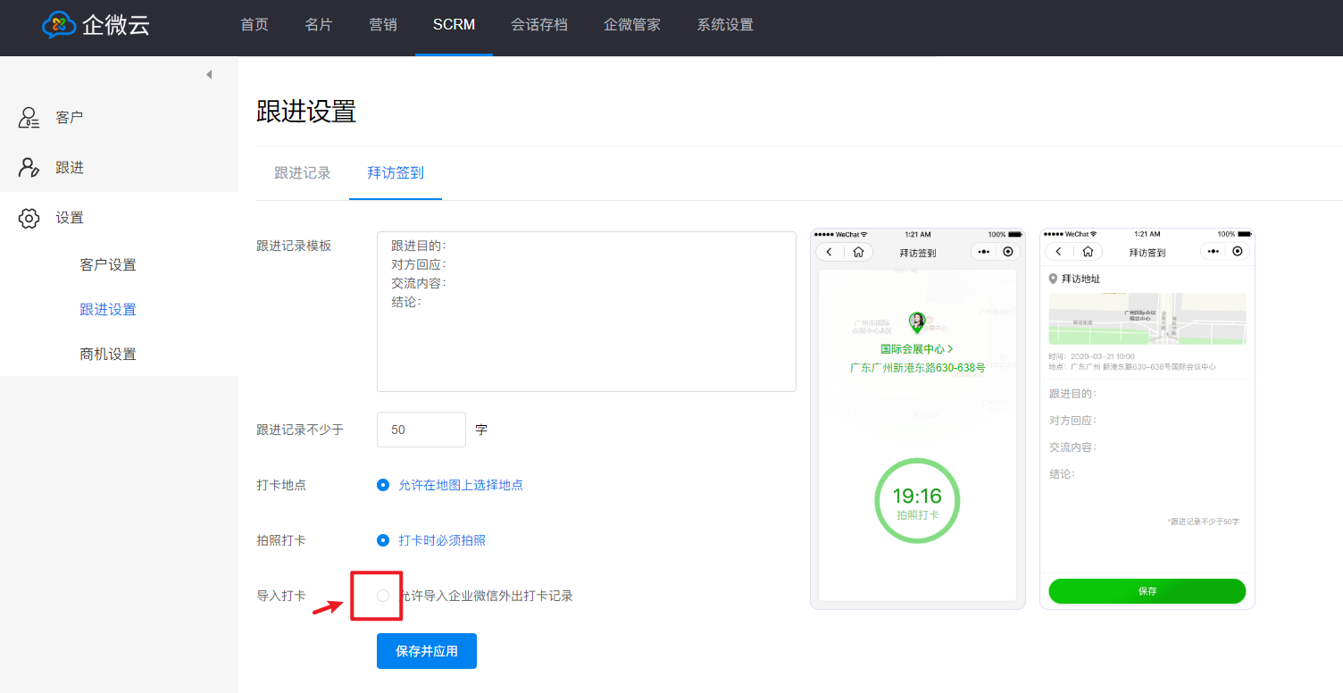The width and height of the screenshot is (1343, 693).
Task: Click the 企微云 logo icon
Action: coord(59,25)
